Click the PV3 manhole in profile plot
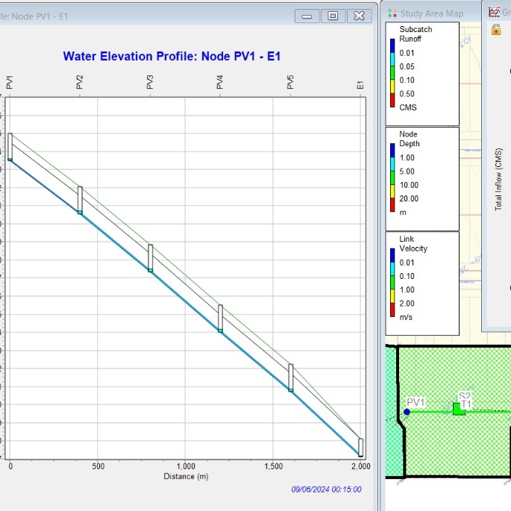Viewport: 511px width, 511px height. coord(150,258)
